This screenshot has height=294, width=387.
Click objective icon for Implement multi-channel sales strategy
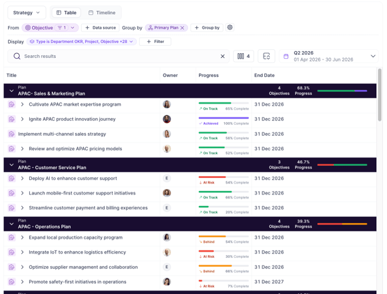(12, 134)
